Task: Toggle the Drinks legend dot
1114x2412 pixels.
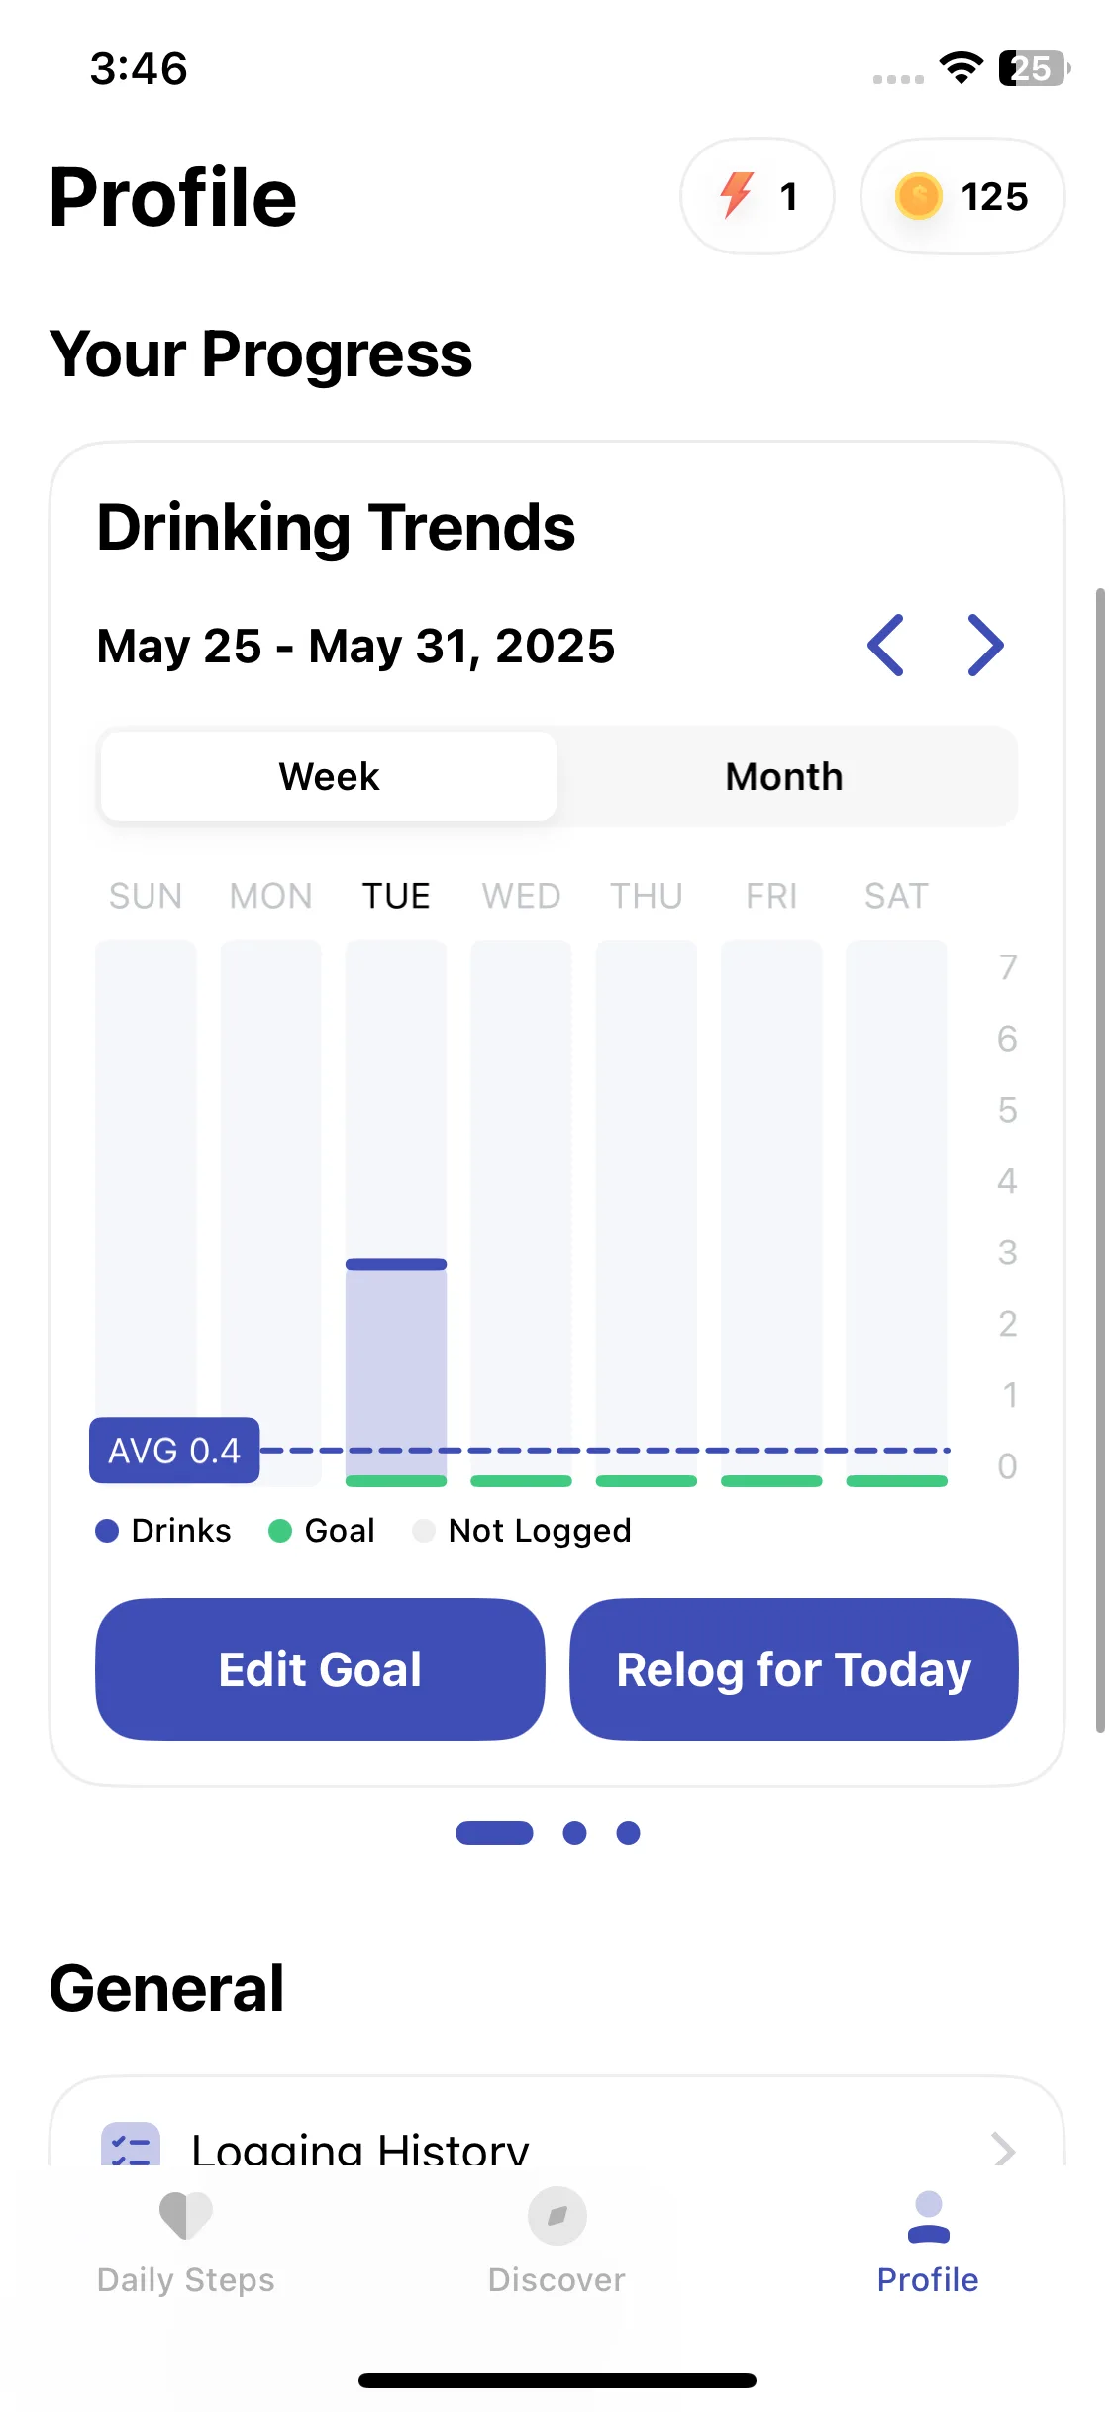Action: 107,1531
